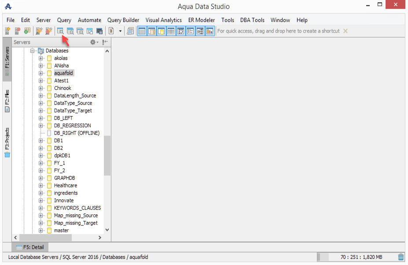Toggle the bar chart view button
This screenshot has height=265, width=408.
210,31
